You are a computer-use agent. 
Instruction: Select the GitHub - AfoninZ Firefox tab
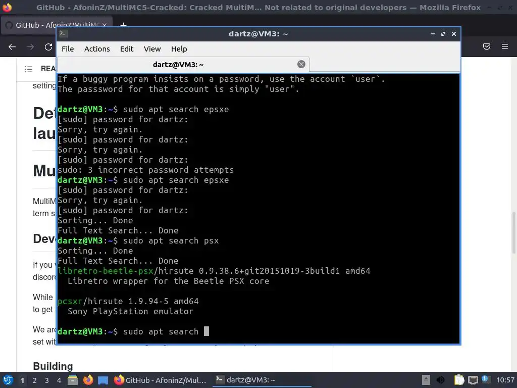tap(57, 25)
